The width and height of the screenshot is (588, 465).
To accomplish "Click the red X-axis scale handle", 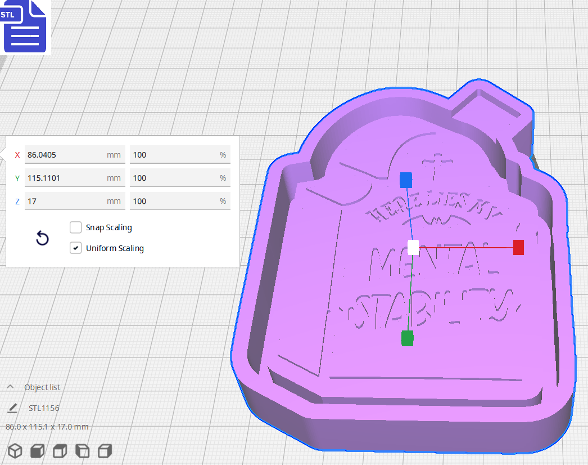I will coord(518,247).
